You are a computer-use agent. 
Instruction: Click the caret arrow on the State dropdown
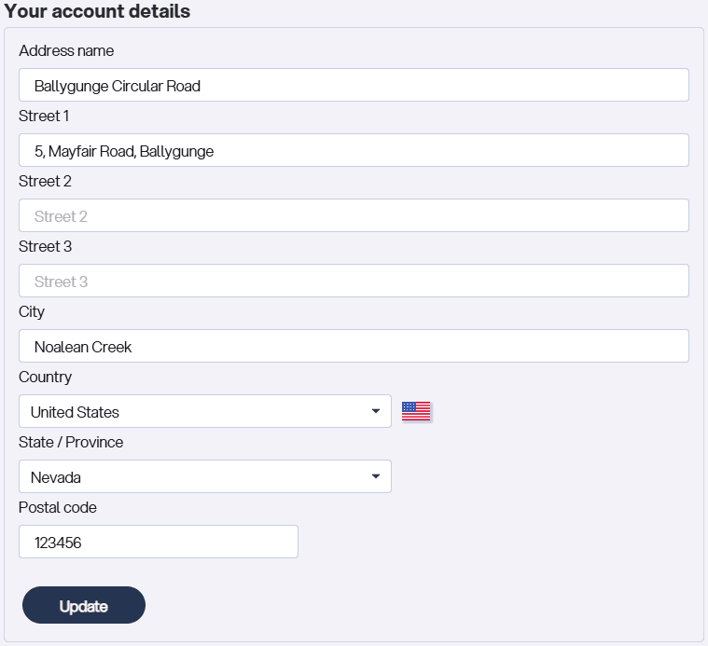coord(375,476)
